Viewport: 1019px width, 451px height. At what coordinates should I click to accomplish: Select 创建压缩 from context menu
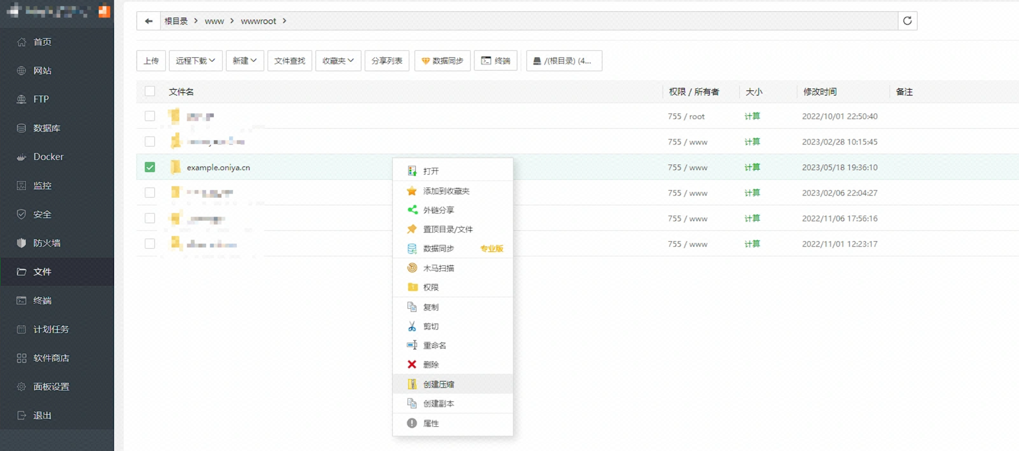click(438, 384)
